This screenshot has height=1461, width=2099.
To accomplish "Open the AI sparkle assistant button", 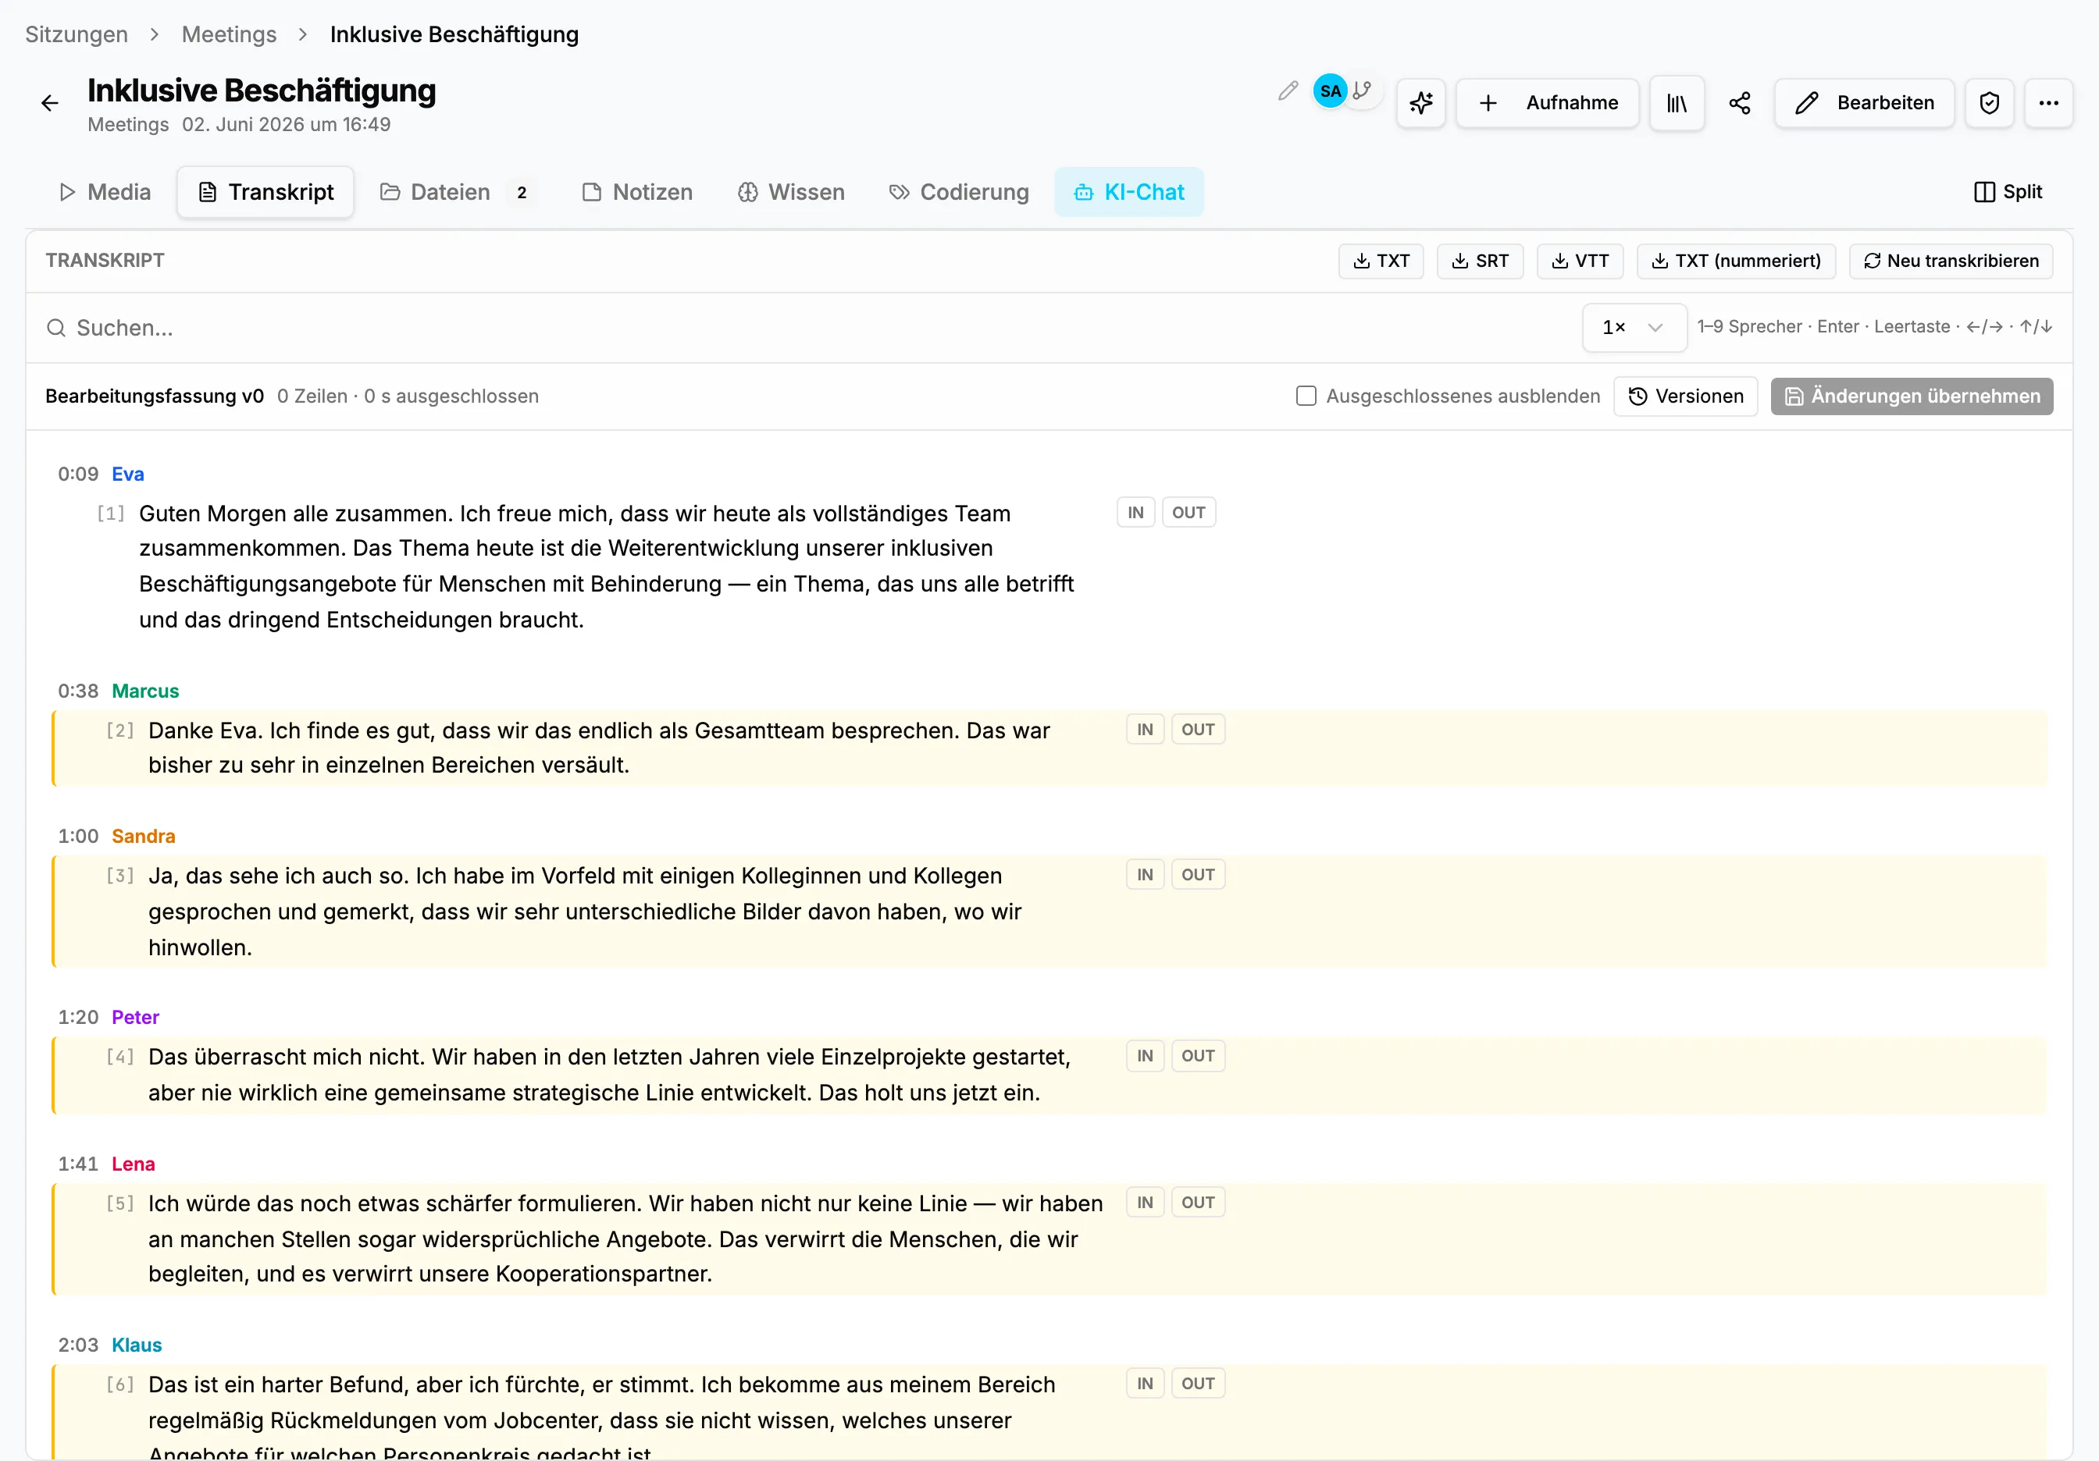I will (1420, 103).
